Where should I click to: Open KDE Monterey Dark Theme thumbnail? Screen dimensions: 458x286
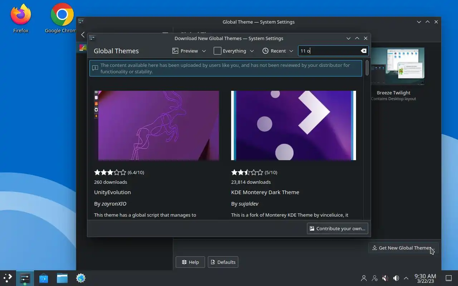(293, 125)
